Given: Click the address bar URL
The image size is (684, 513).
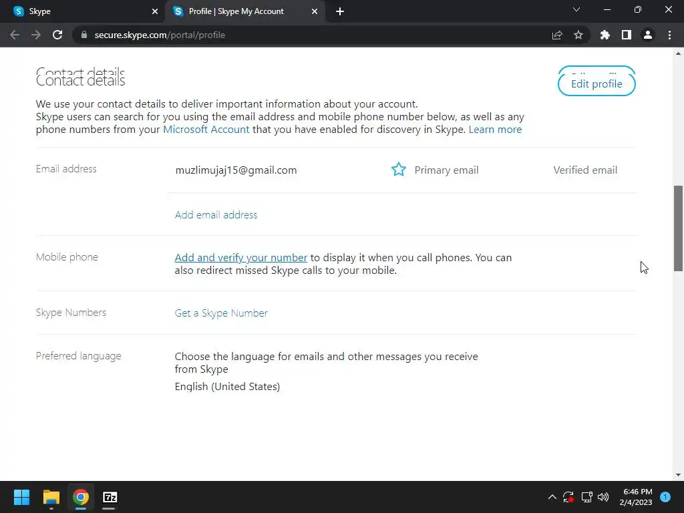Looking at the screenshot, I should pos(160,35).
